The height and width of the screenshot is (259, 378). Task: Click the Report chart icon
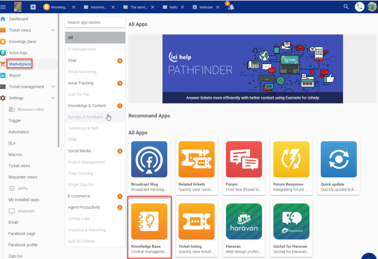(3, 75)
